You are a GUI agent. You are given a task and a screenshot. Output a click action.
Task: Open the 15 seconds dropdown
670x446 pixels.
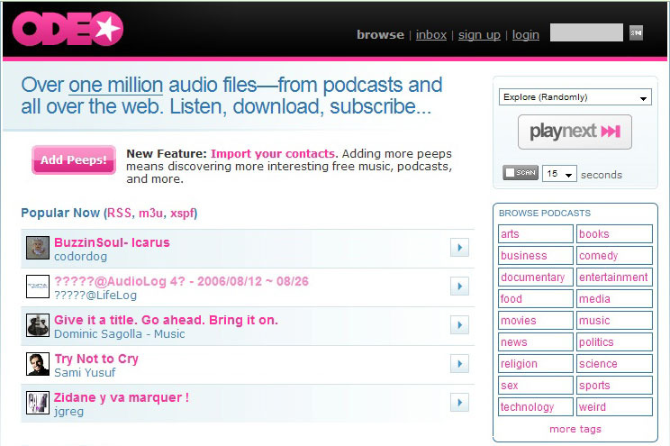[x=560, y=174]
